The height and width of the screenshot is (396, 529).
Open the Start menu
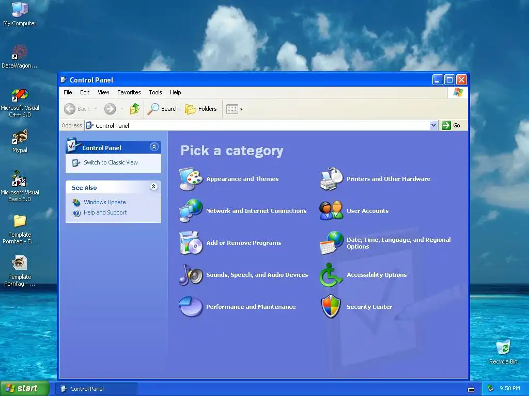(25, 389)
